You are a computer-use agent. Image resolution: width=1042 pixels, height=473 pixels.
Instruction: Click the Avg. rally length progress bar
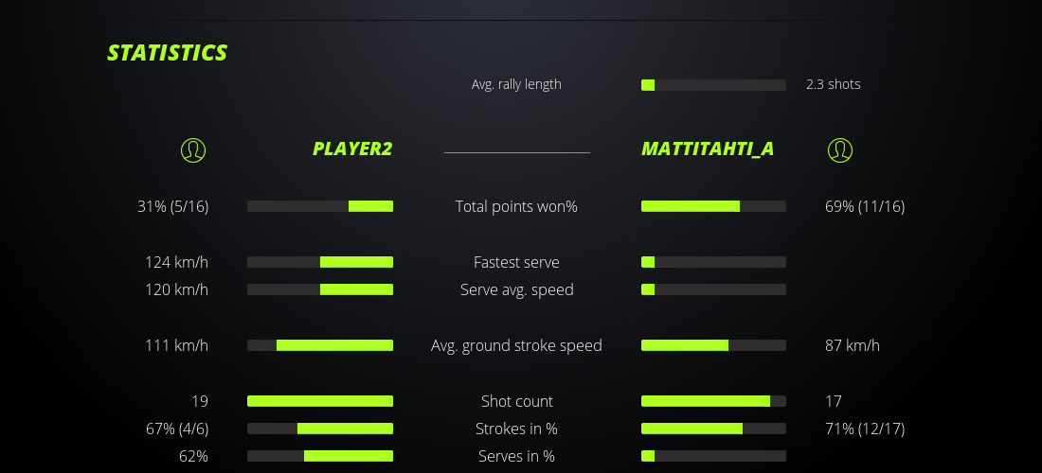pyautogui.click(x=713, y=85)
